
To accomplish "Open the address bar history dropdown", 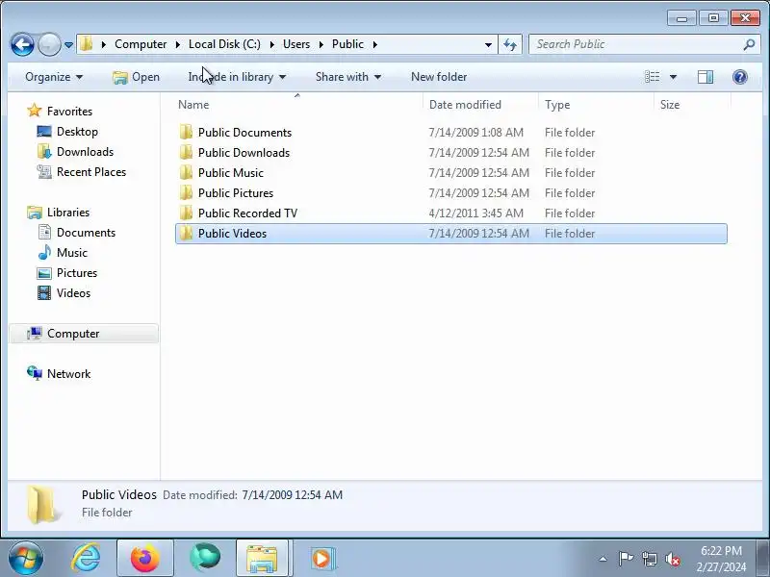I will [488, 44].
